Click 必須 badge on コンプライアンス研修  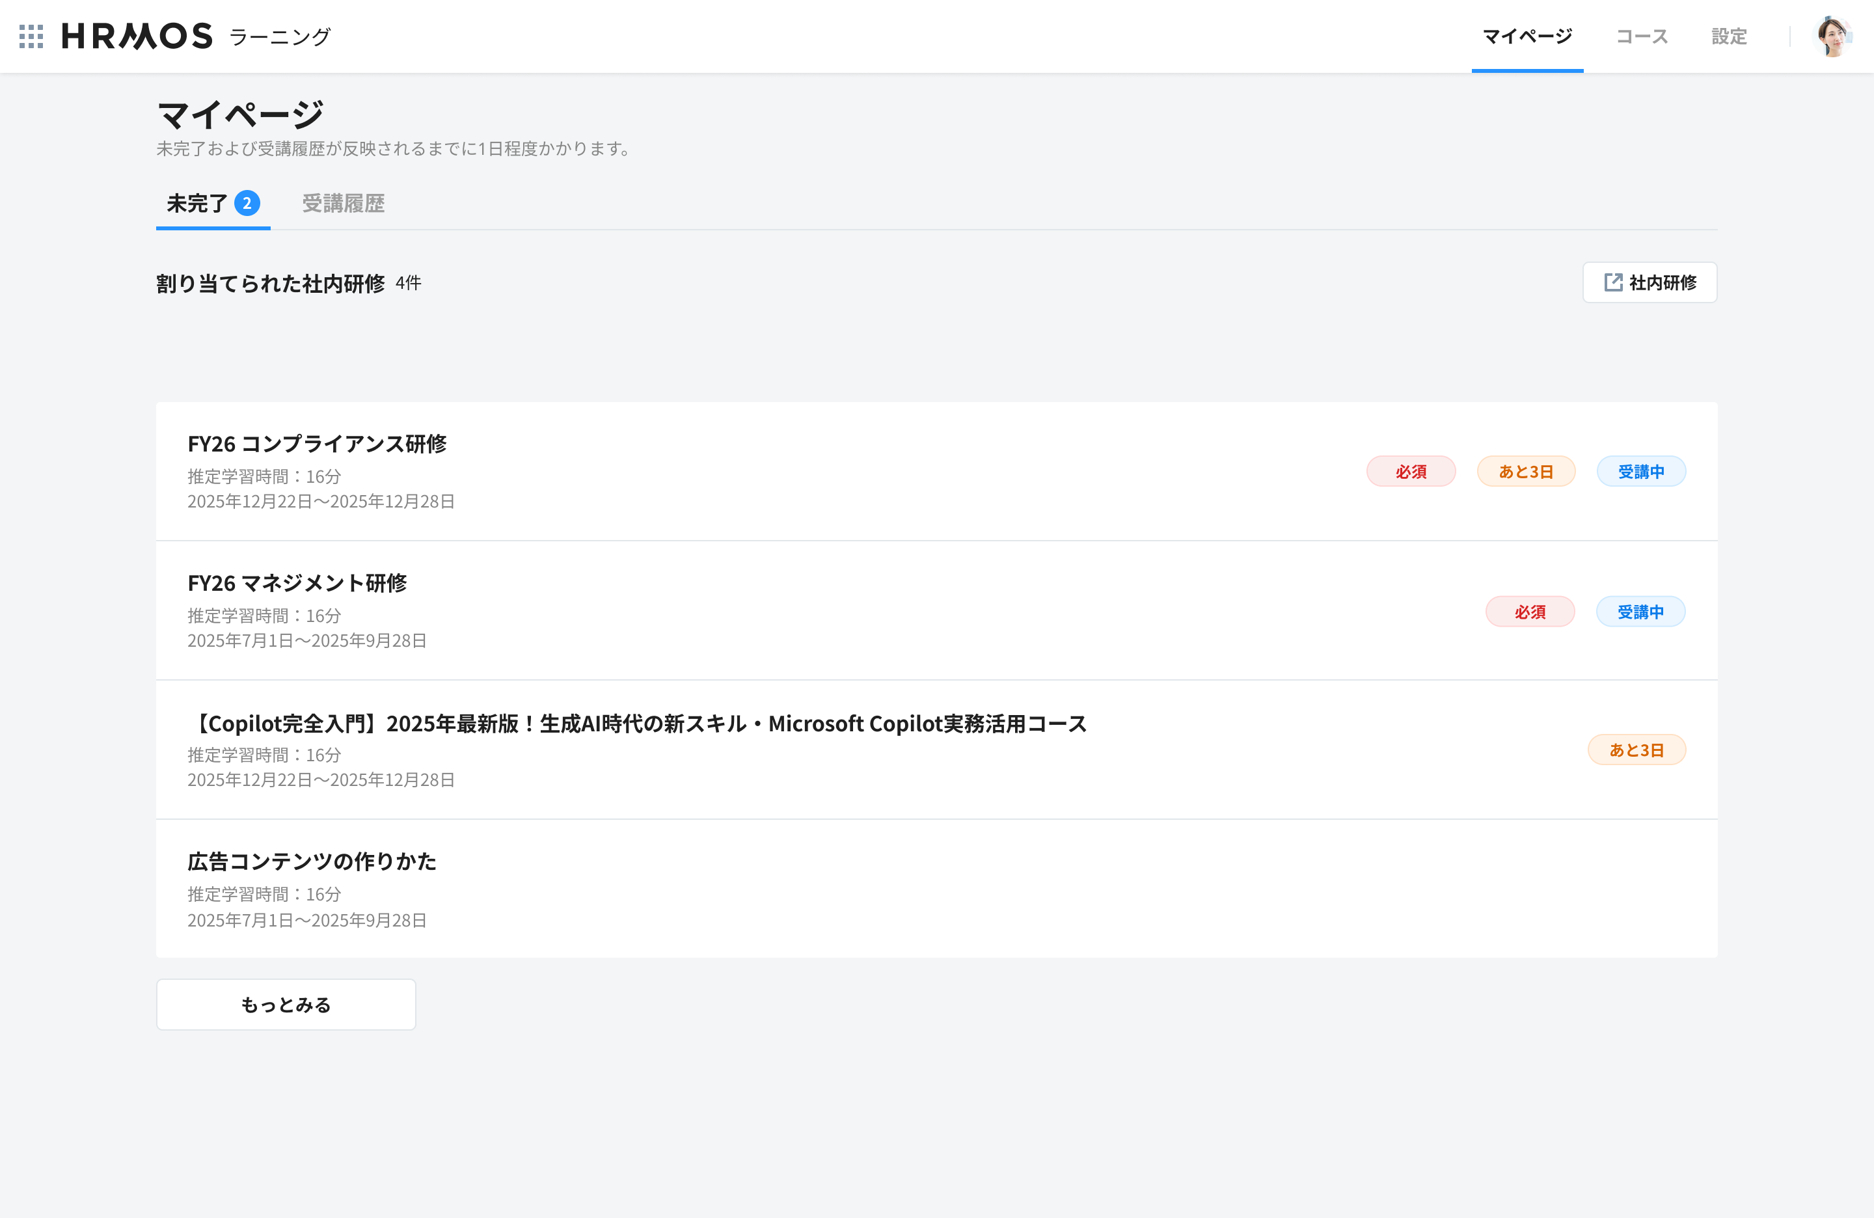click(x=1410, y=472)
